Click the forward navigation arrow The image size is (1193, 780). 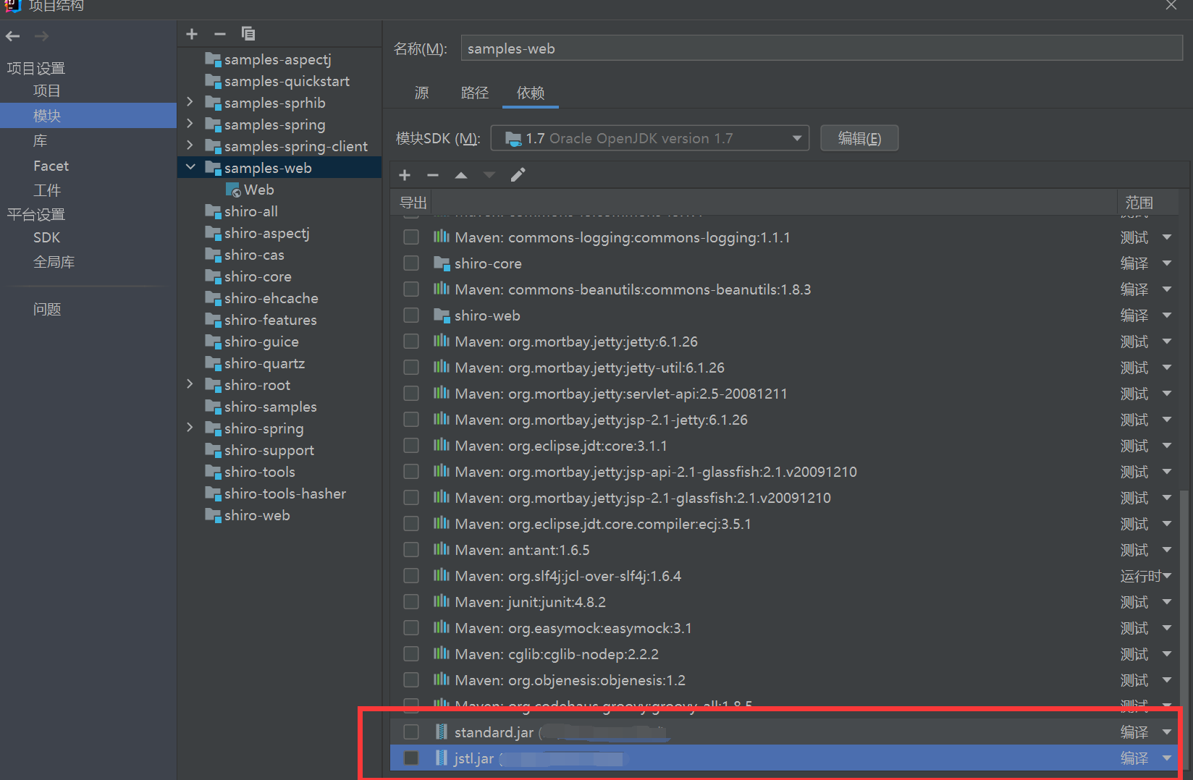click(x=41, y=35)
